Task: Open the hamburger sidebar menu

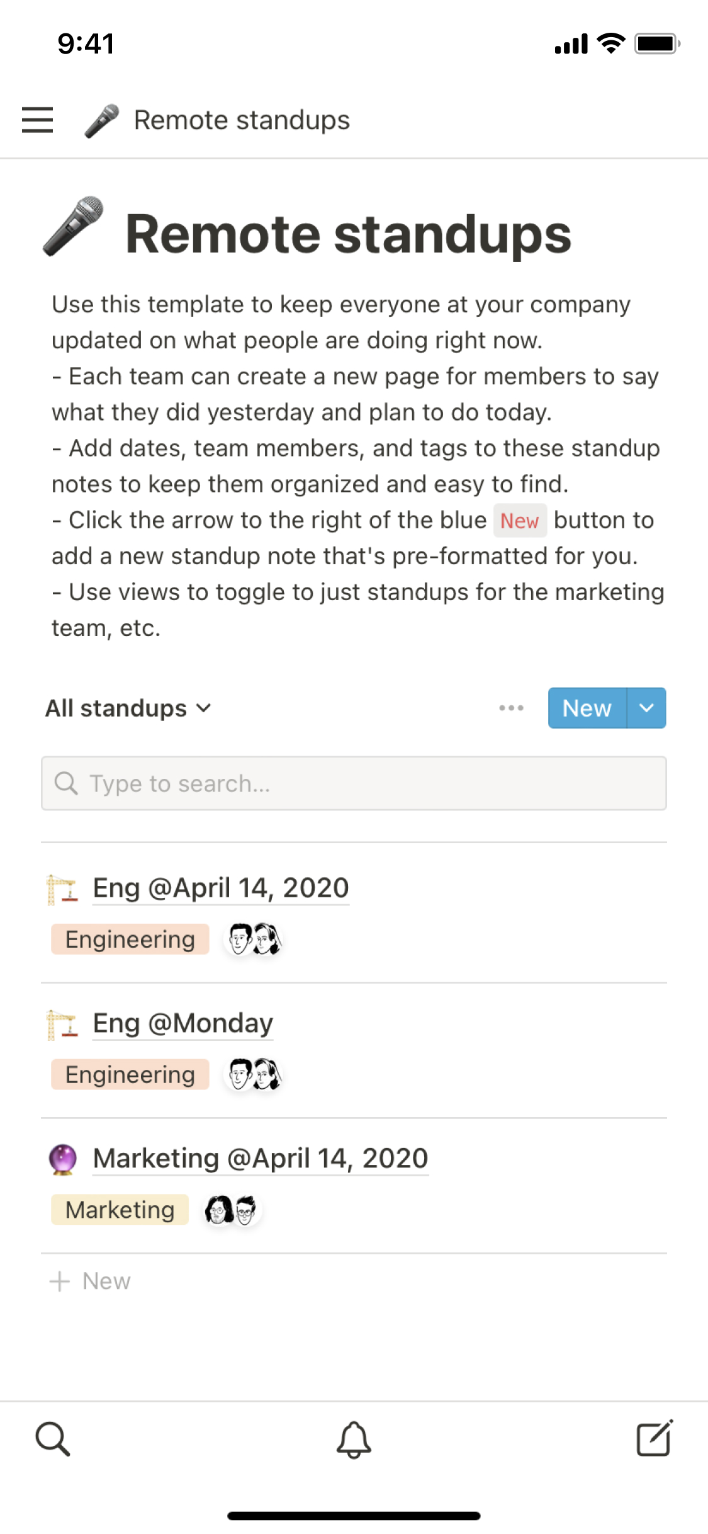Action: 37,120
